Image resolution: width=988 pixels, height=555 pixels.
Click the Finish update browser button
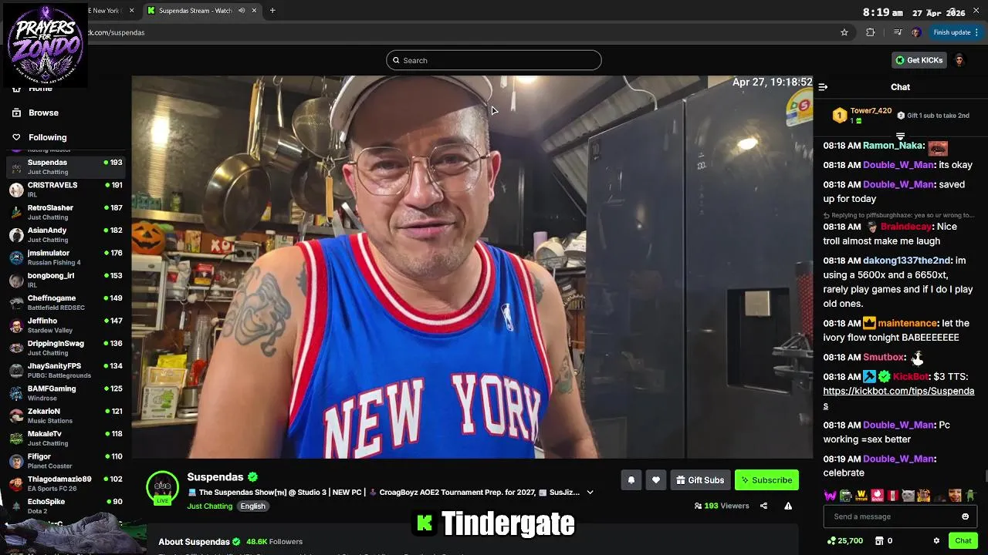956,32
